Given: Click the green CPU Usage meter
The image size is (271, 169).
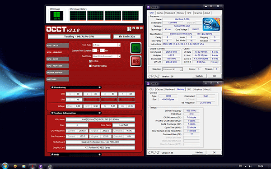Looking at the screenshot, I should coord(57,15).
